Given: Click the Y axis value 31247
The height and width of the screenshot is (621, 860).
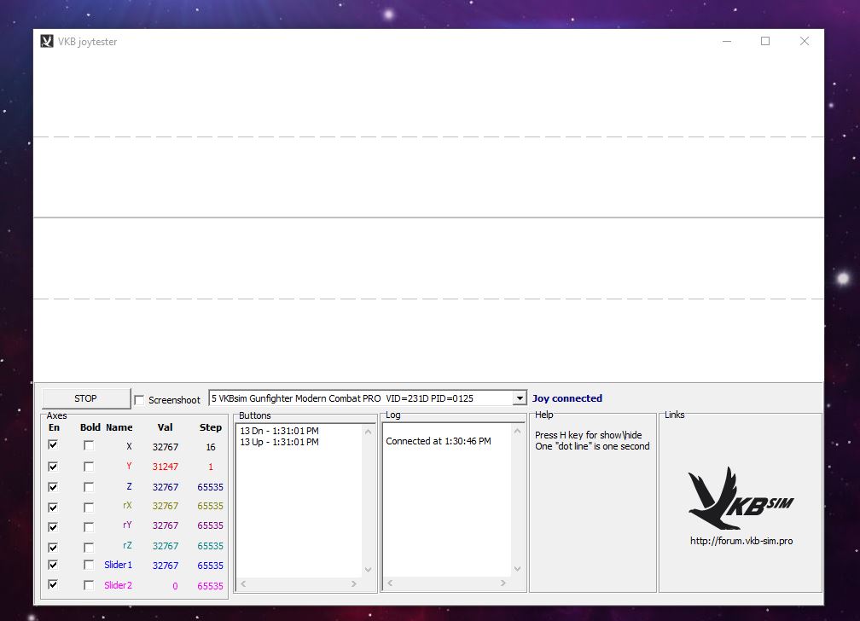Looking at the screenshot, I should 166,467.
